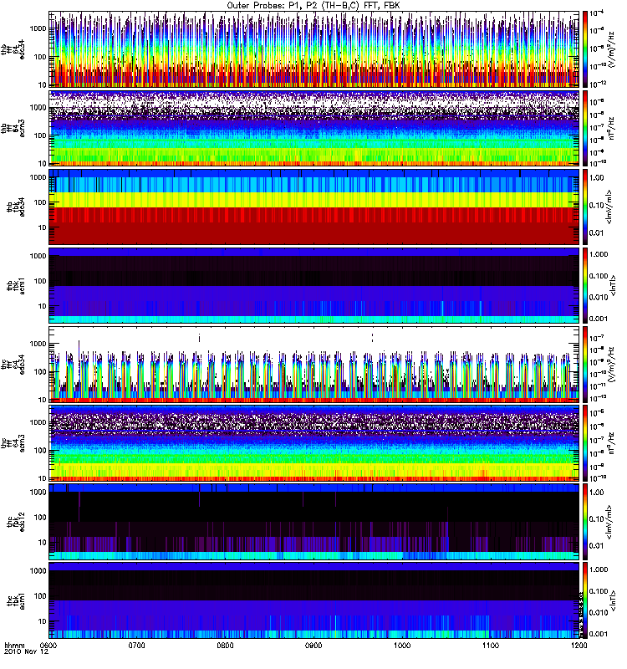Screen dimensions: 627x669
Task: Click the 0600 time axis label
Action: tap(48, 646)
